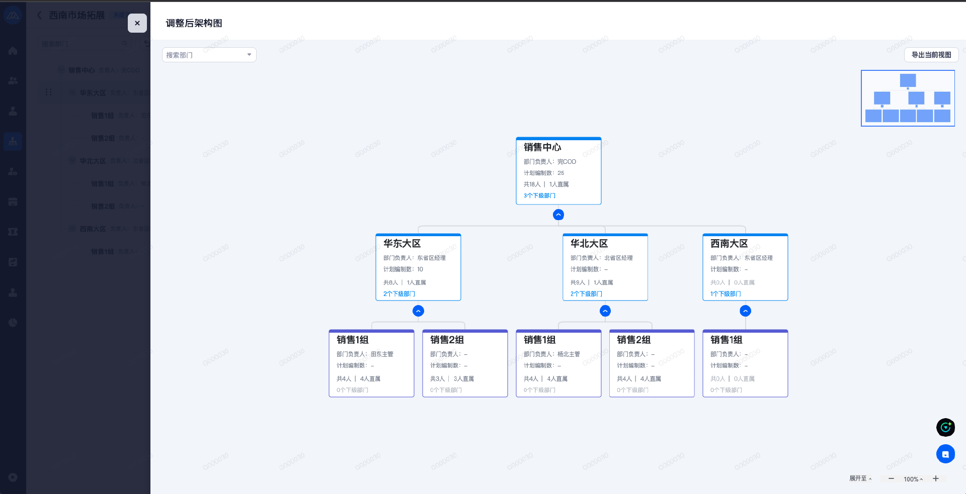Open the 100% zoom level dropdown

913,479
